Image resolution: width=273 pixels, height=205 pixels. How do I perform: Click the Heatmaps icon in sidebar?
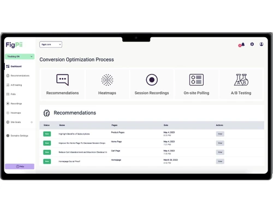click(x=8, y=113)
